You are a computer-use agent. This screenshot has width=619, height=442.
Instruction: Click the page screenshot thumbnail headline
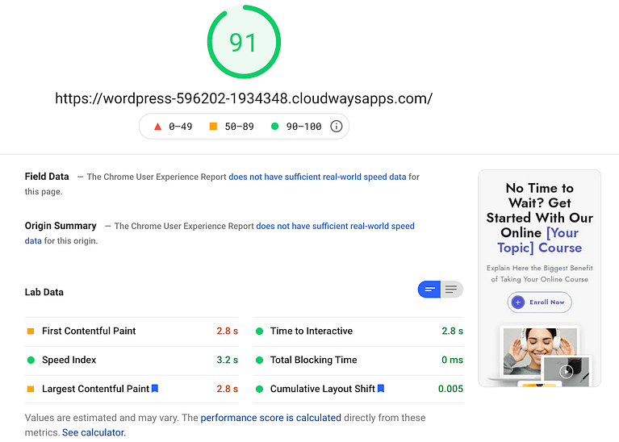tap(539, 218)
